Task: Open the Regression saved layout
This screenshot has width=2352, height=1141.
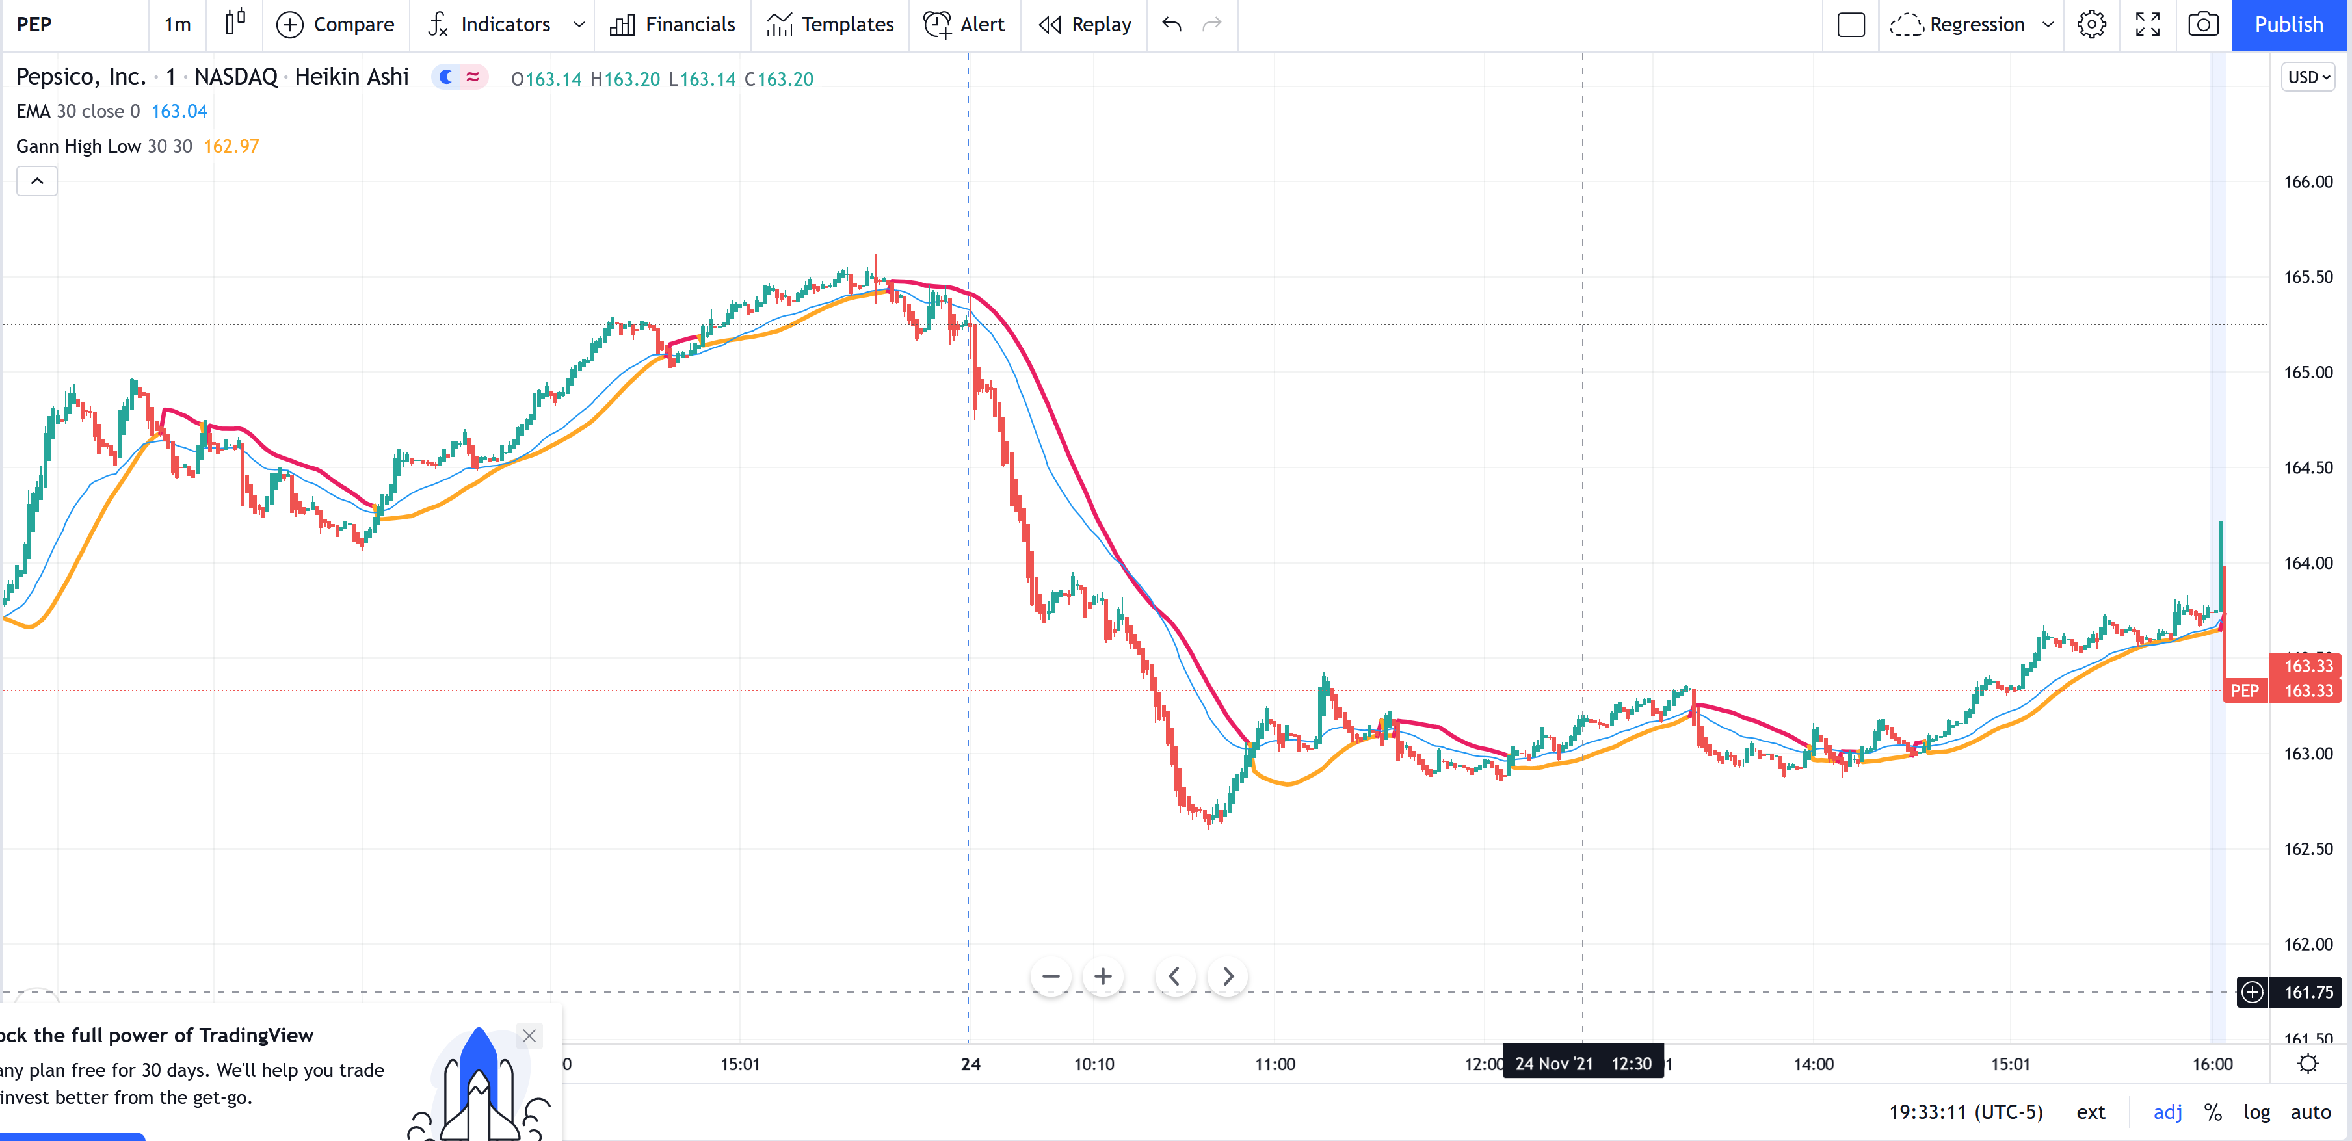Action: click(1957, 25)
